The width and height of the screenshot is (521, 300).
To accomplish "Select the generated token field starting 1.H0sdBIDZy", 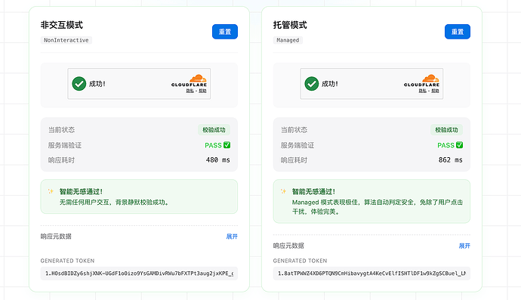I will [x=139, y=274].
